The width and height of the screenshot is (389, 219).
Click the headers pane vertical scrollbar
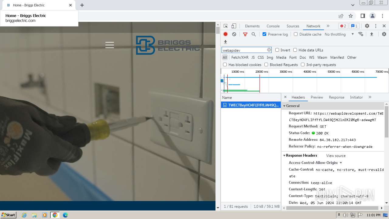(x=387, y=122)
